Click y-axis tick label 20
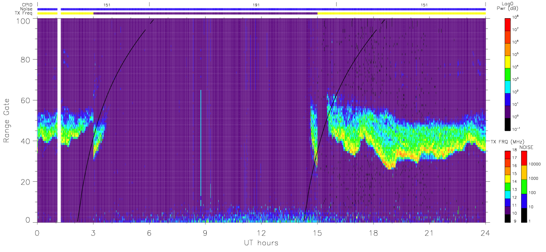The width and height of the screenshot is (546, 252). point(26,182)
